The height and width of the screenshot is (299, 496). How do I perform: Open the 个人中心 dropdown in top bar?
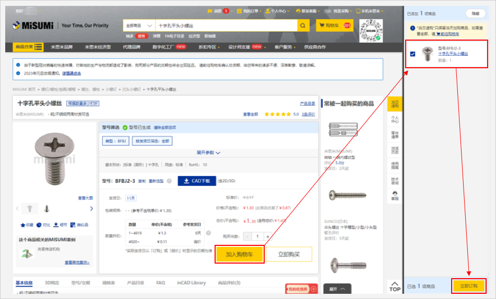tap(277, 10)
